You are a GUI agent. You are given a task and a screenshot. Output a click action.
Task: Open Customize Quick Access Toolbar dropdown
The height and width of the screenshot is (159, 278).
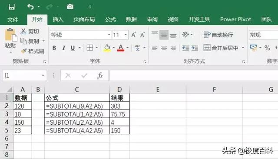tap(90, 7)
